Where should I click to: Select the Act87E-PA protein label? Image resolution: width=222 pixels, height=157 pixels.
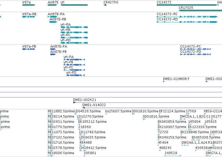click(59, 46)
